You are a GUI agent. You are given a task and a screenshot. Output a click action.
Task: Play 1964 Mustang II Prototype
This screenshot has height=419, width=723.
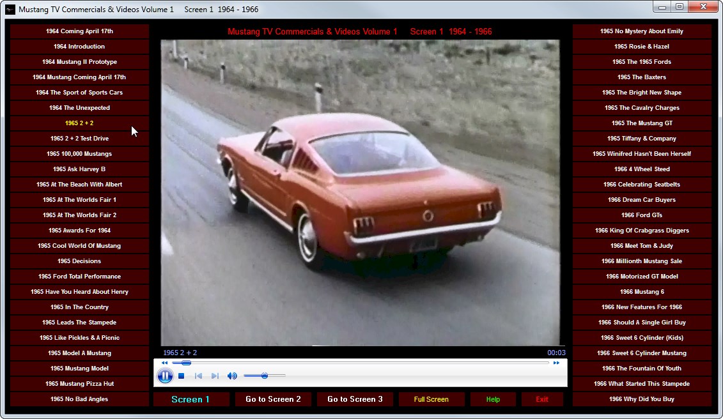79,62
